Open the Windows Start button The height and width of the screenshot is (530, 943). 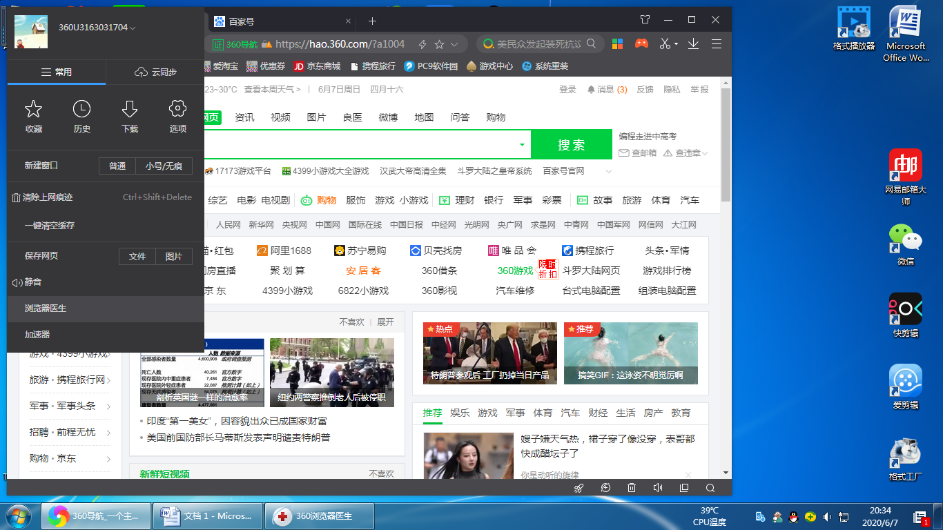point(19,516)
